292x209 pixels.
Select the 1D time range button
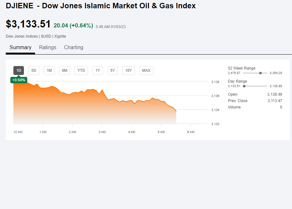click(18, 70)
